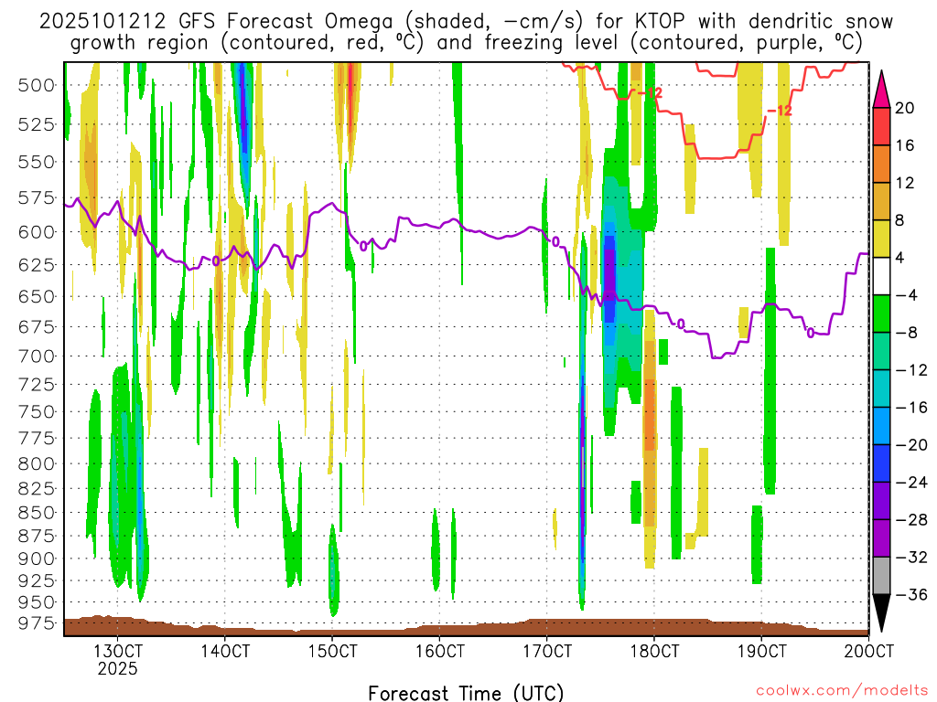Click the 130CT time axis label

point(118,650)
